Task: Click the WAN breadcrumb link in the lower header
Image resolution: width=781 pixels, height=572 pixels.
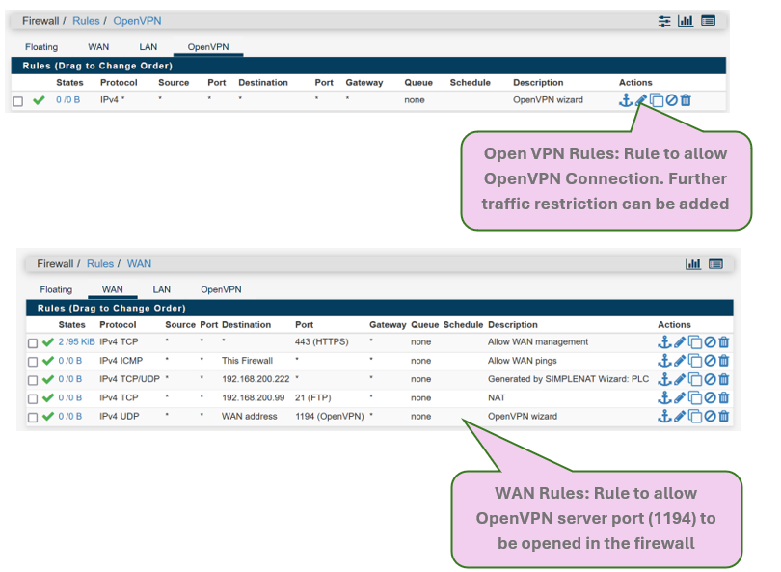Action: (139, 263)
